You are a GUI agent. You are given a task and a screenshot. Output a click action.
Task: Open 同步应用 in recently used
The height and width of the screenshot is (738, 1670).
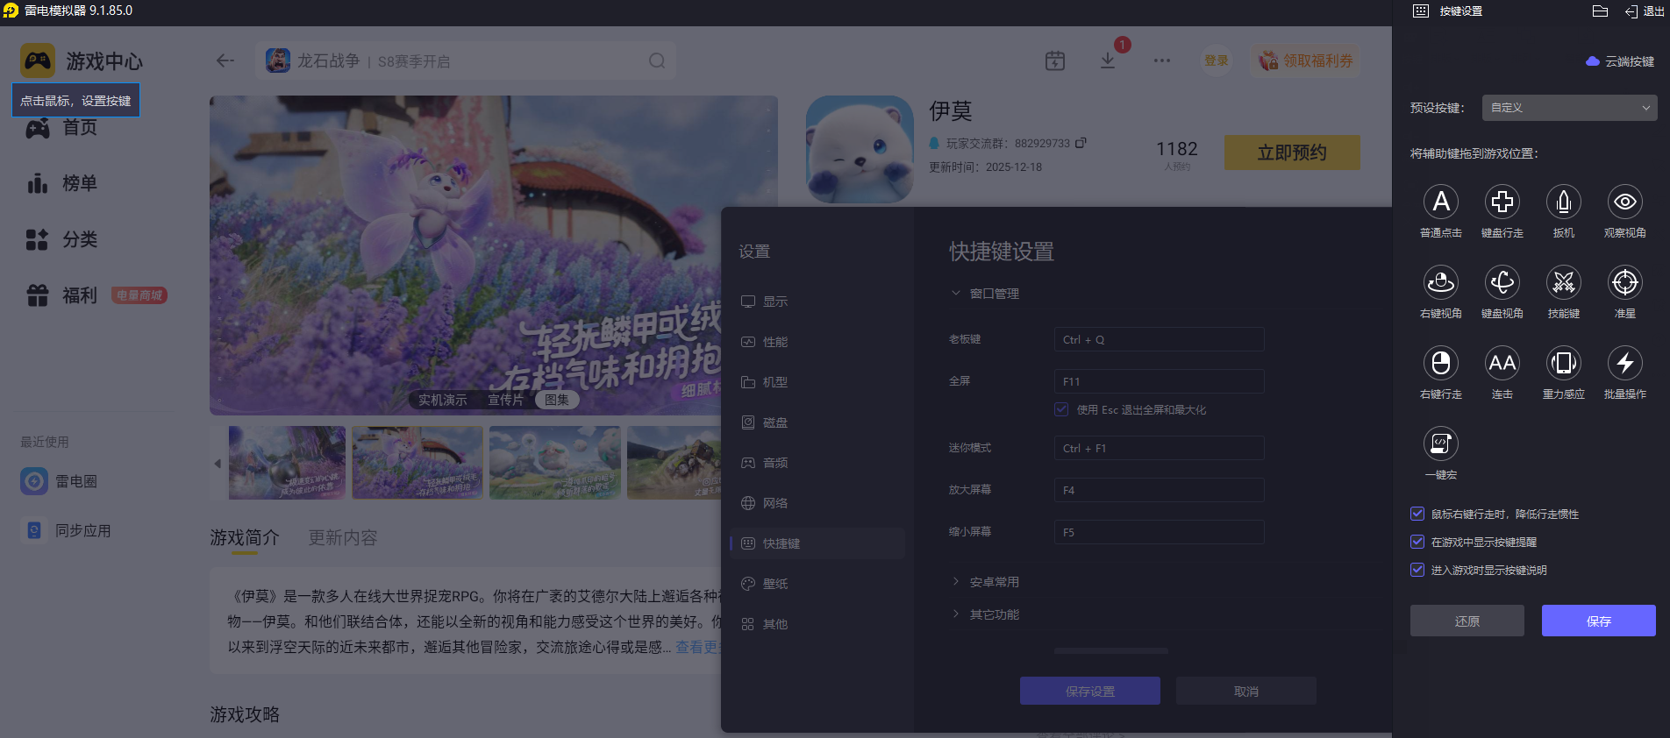67,530
